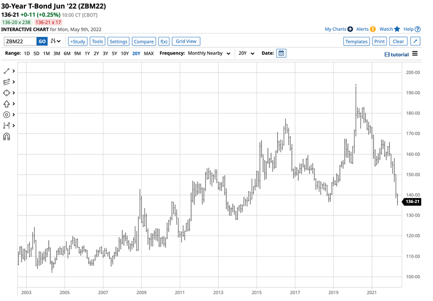
Task: Open the Alerts link
Action: (x=362, y=29)
